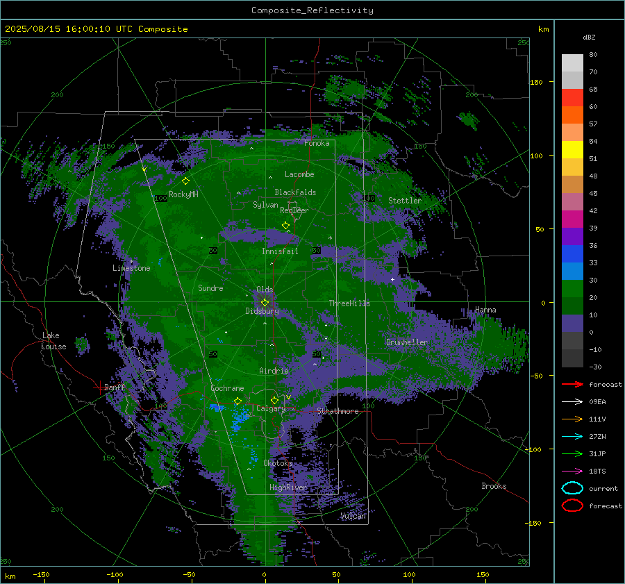Click the Blackfalds label
The width and height of the screenshot is (625, 584).
pyautogui.click(x=295, y=192)
